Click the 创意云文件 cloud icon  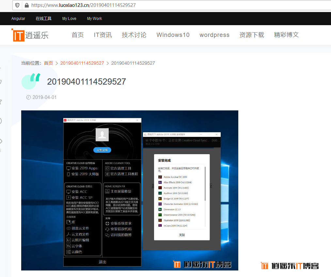[x=69, y=228]
